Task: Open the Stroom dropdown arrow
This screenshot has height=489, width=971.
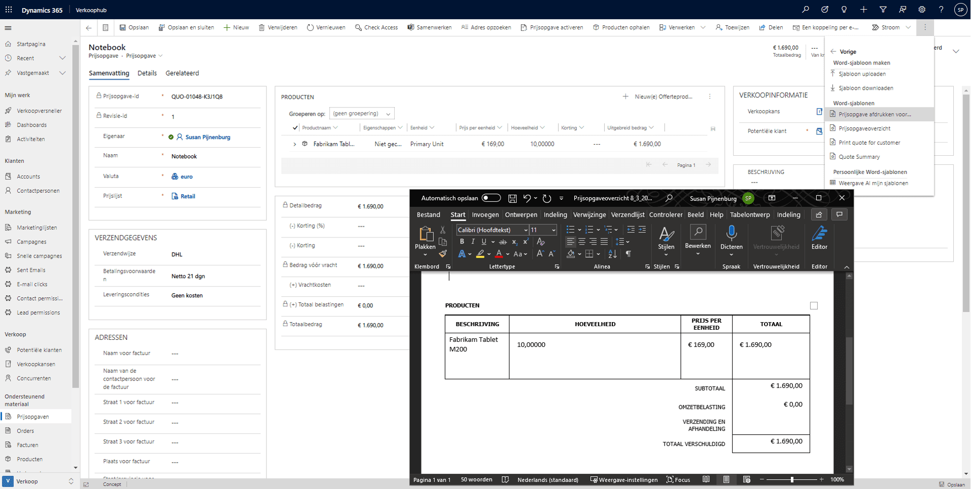Action: coord(908,27)
